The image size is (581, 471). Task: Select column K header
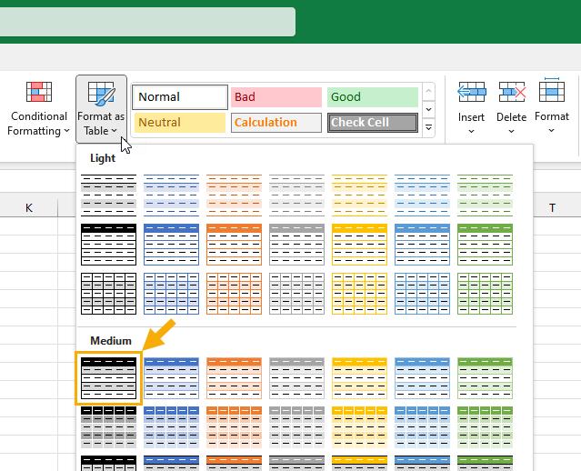click(29, 207)
